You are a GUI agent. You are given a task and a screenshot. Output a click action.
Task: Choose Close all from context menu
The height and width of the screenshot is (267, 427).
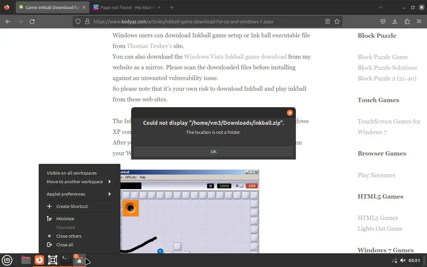[x=79, y=245]
